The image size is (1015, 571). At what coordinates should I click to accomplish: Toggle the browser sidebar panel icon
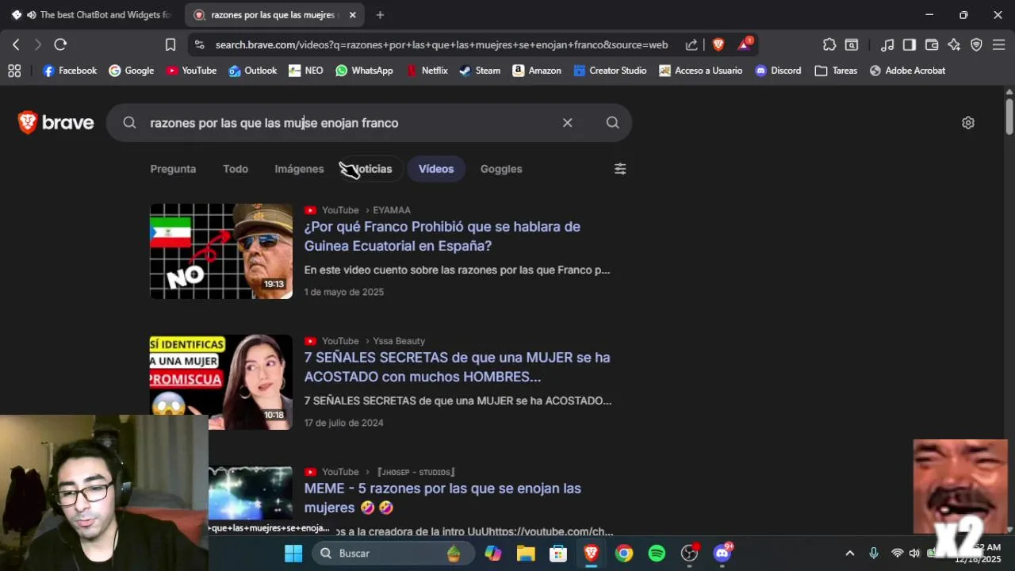[x=910, y=45]
